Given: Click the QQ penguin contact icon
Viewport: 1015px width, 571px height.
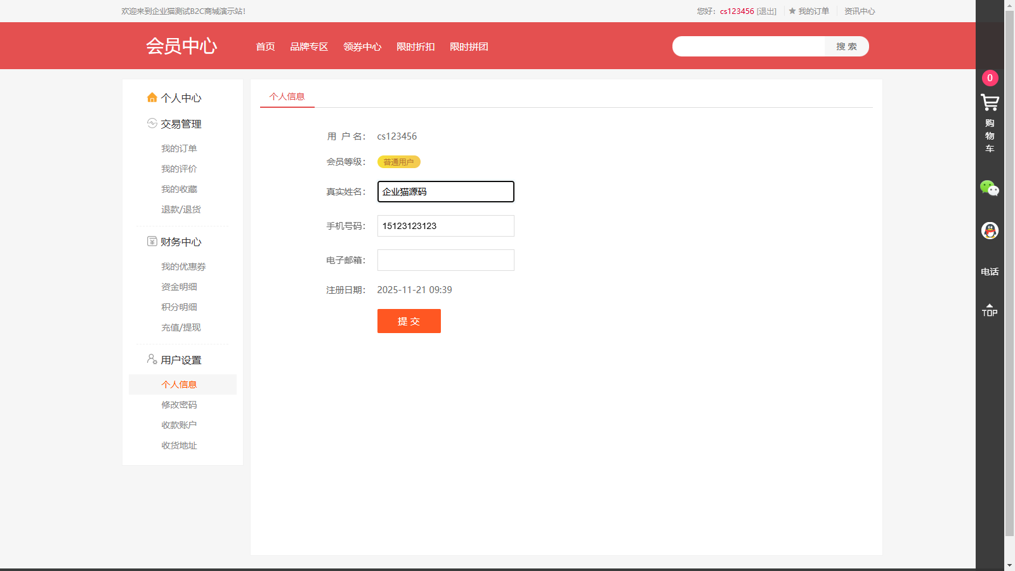Looking at the screenshot, I should 990,230.
